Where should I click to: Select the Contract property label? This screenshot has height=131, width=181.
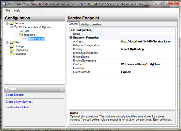click(78, 64)
